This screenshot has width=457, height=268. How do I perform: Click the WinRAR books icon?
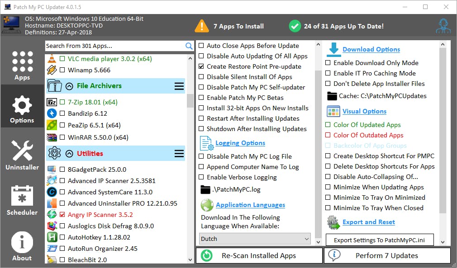pyautogui.click(x=52, y=137)
